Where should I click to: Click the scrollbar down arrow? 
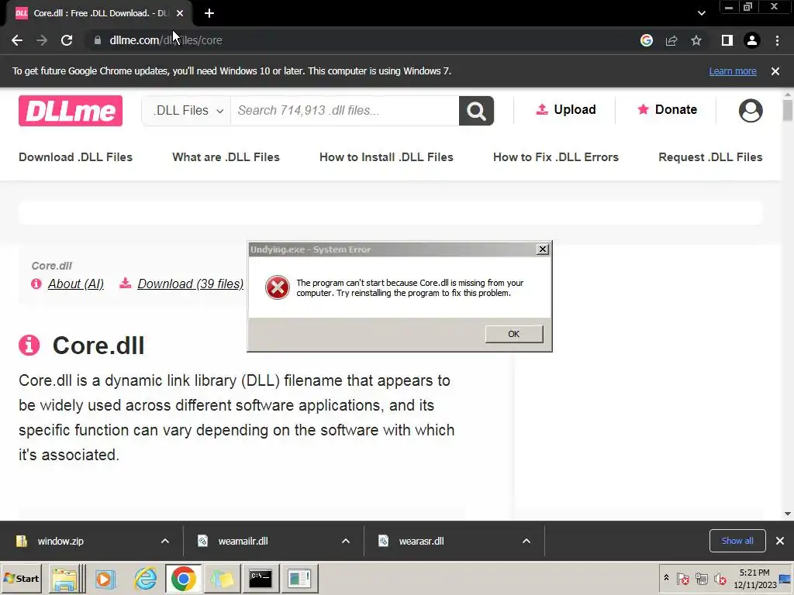click(x=788, y=514)
